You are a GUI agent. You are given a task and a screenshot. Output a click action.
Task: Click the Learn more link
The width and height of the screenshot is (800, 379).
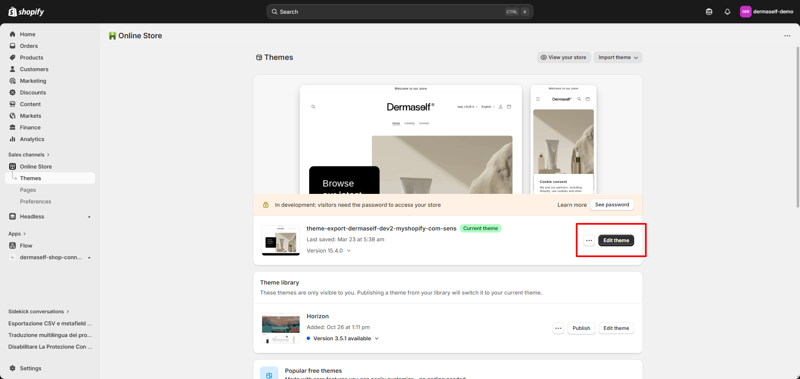tap(572, 205)
